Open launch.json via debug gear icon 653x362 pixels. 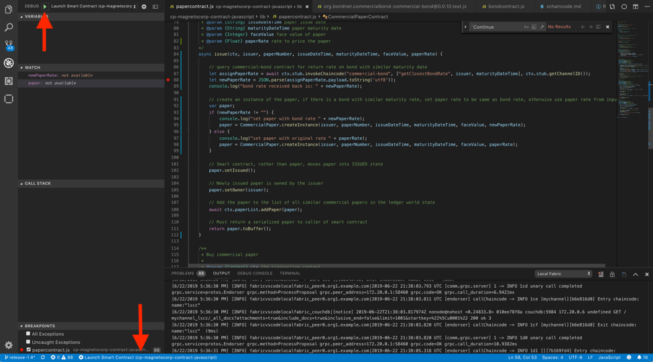pyautogui.click(x=143, y=7)
